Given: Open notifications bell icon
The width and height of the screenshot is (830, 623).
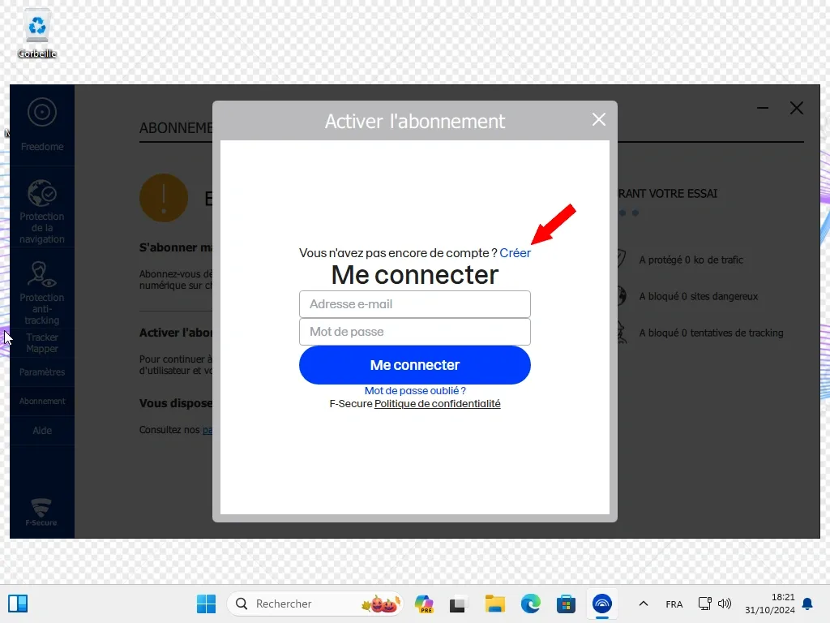Looking at the screenshot, I should [807, 604].
